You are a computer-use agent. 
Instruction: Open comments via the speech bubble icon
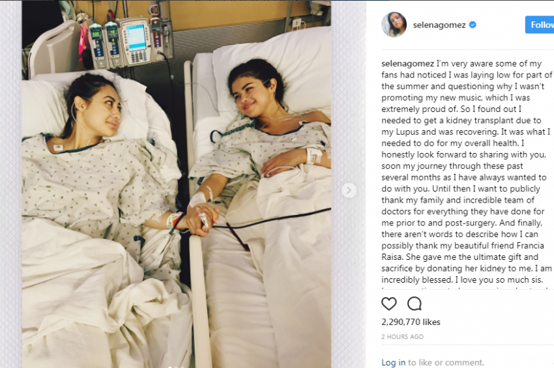[415, 304]
